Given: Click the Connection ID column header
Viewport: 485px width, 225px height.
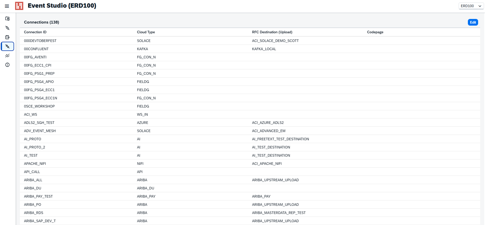Looking at the screenshot, I should click(35, 32).
